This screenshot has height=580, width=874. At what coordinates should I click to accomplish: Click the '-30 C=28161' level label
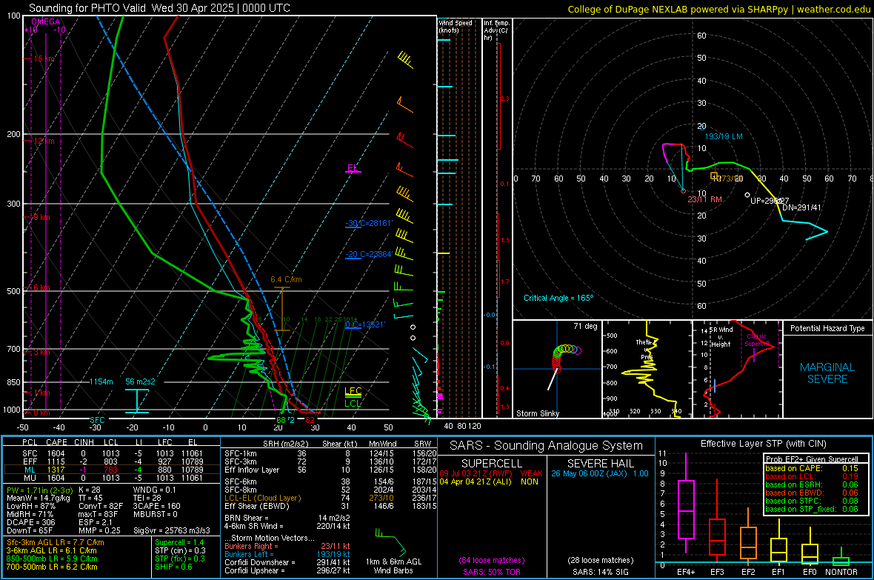368,223
